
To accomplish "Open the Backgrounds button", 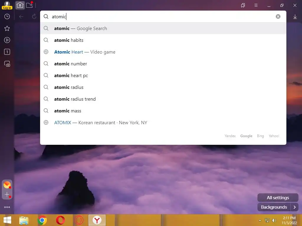I will [x=274, y=207].
